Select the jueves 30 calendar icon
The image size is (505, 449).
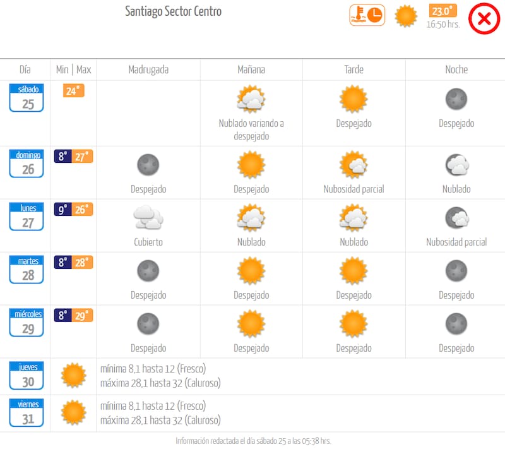(x=27, y=376)
